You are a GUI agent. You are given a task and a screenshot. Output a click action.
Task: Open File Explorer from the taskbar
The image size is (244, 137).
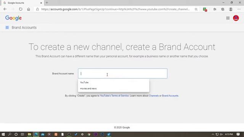(x=29, y=134)
